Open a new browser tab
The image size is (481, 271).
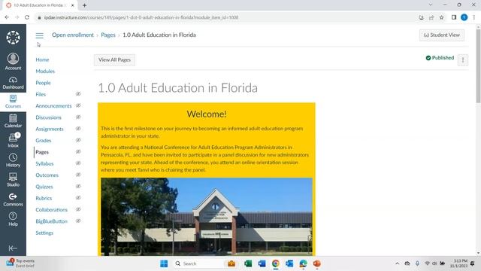coord(84,5)
